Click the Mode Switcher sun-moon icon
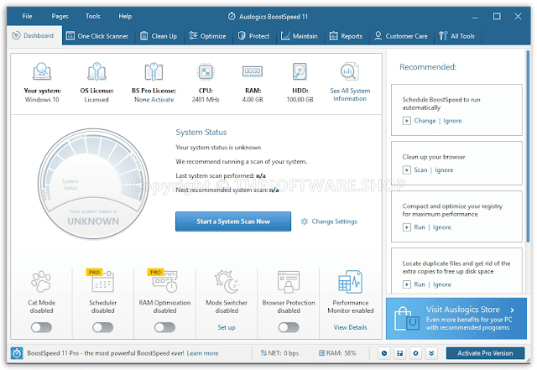This screenshot has height=370, width=537. coord(227,282)
